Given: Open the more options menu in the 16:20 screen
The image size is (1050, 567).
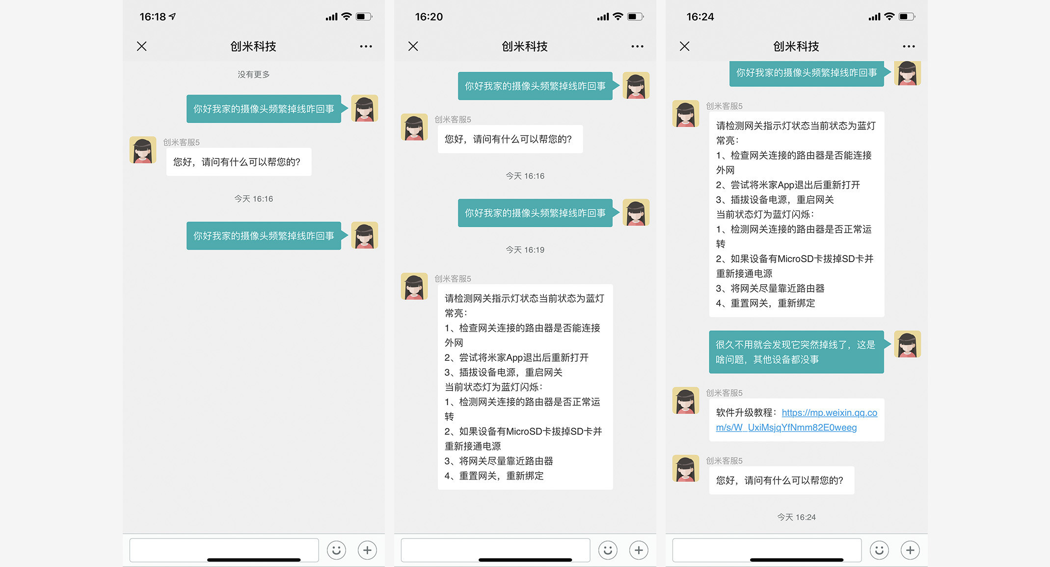Looking at the screenshot, I should (637, 46).
